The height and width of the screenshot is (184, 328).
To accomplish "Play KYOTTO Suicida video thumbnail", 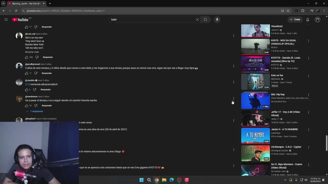I will tap(255, 64).
